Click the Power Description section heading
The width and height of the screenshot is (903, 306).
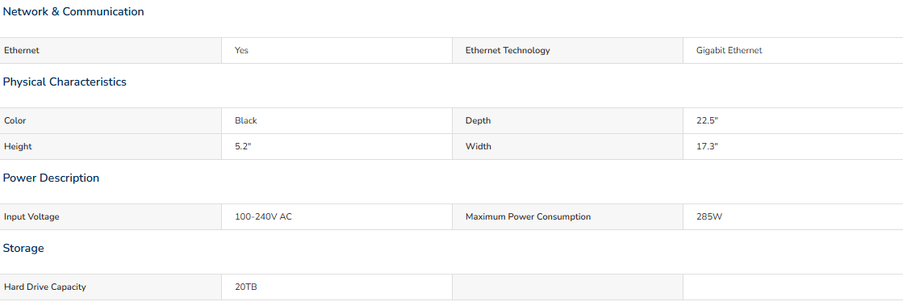click(51, 178)
